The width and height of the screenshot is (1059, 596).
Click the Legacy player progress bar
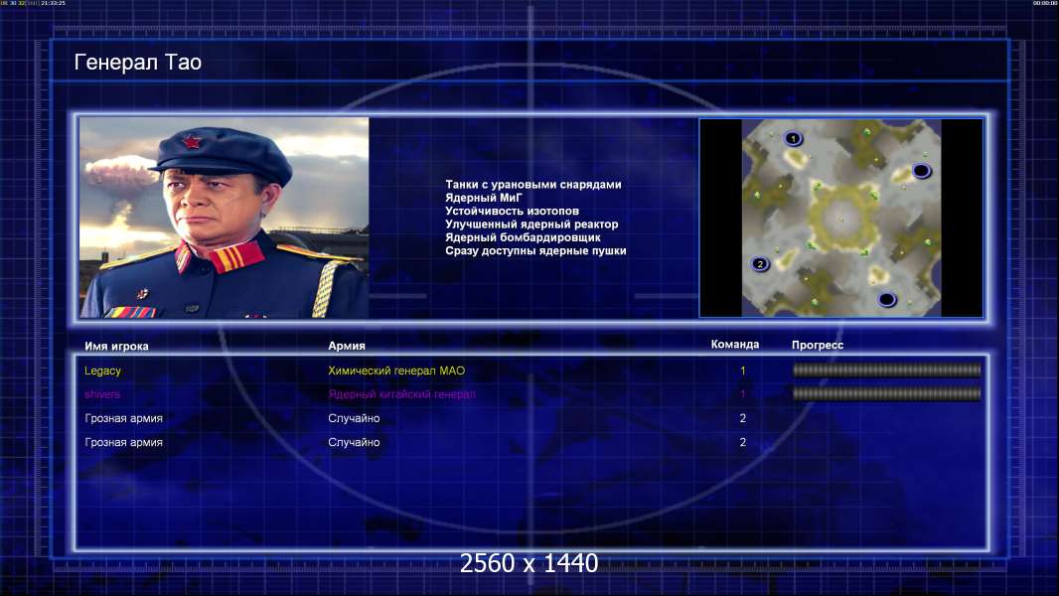pos(887,370)
